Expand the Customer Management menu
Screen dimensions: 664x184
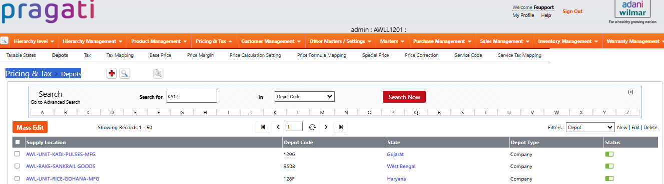(x=271, y=41)
